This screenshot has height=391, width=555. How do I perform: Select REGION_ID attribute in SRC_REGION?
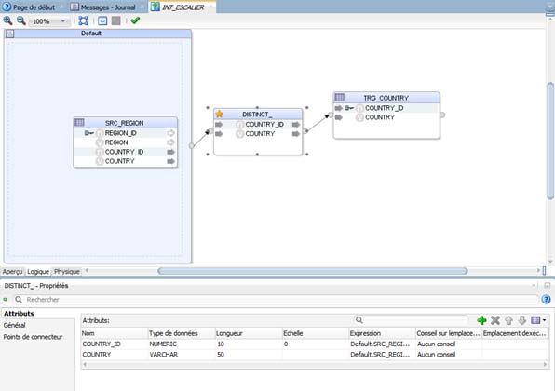121,133
